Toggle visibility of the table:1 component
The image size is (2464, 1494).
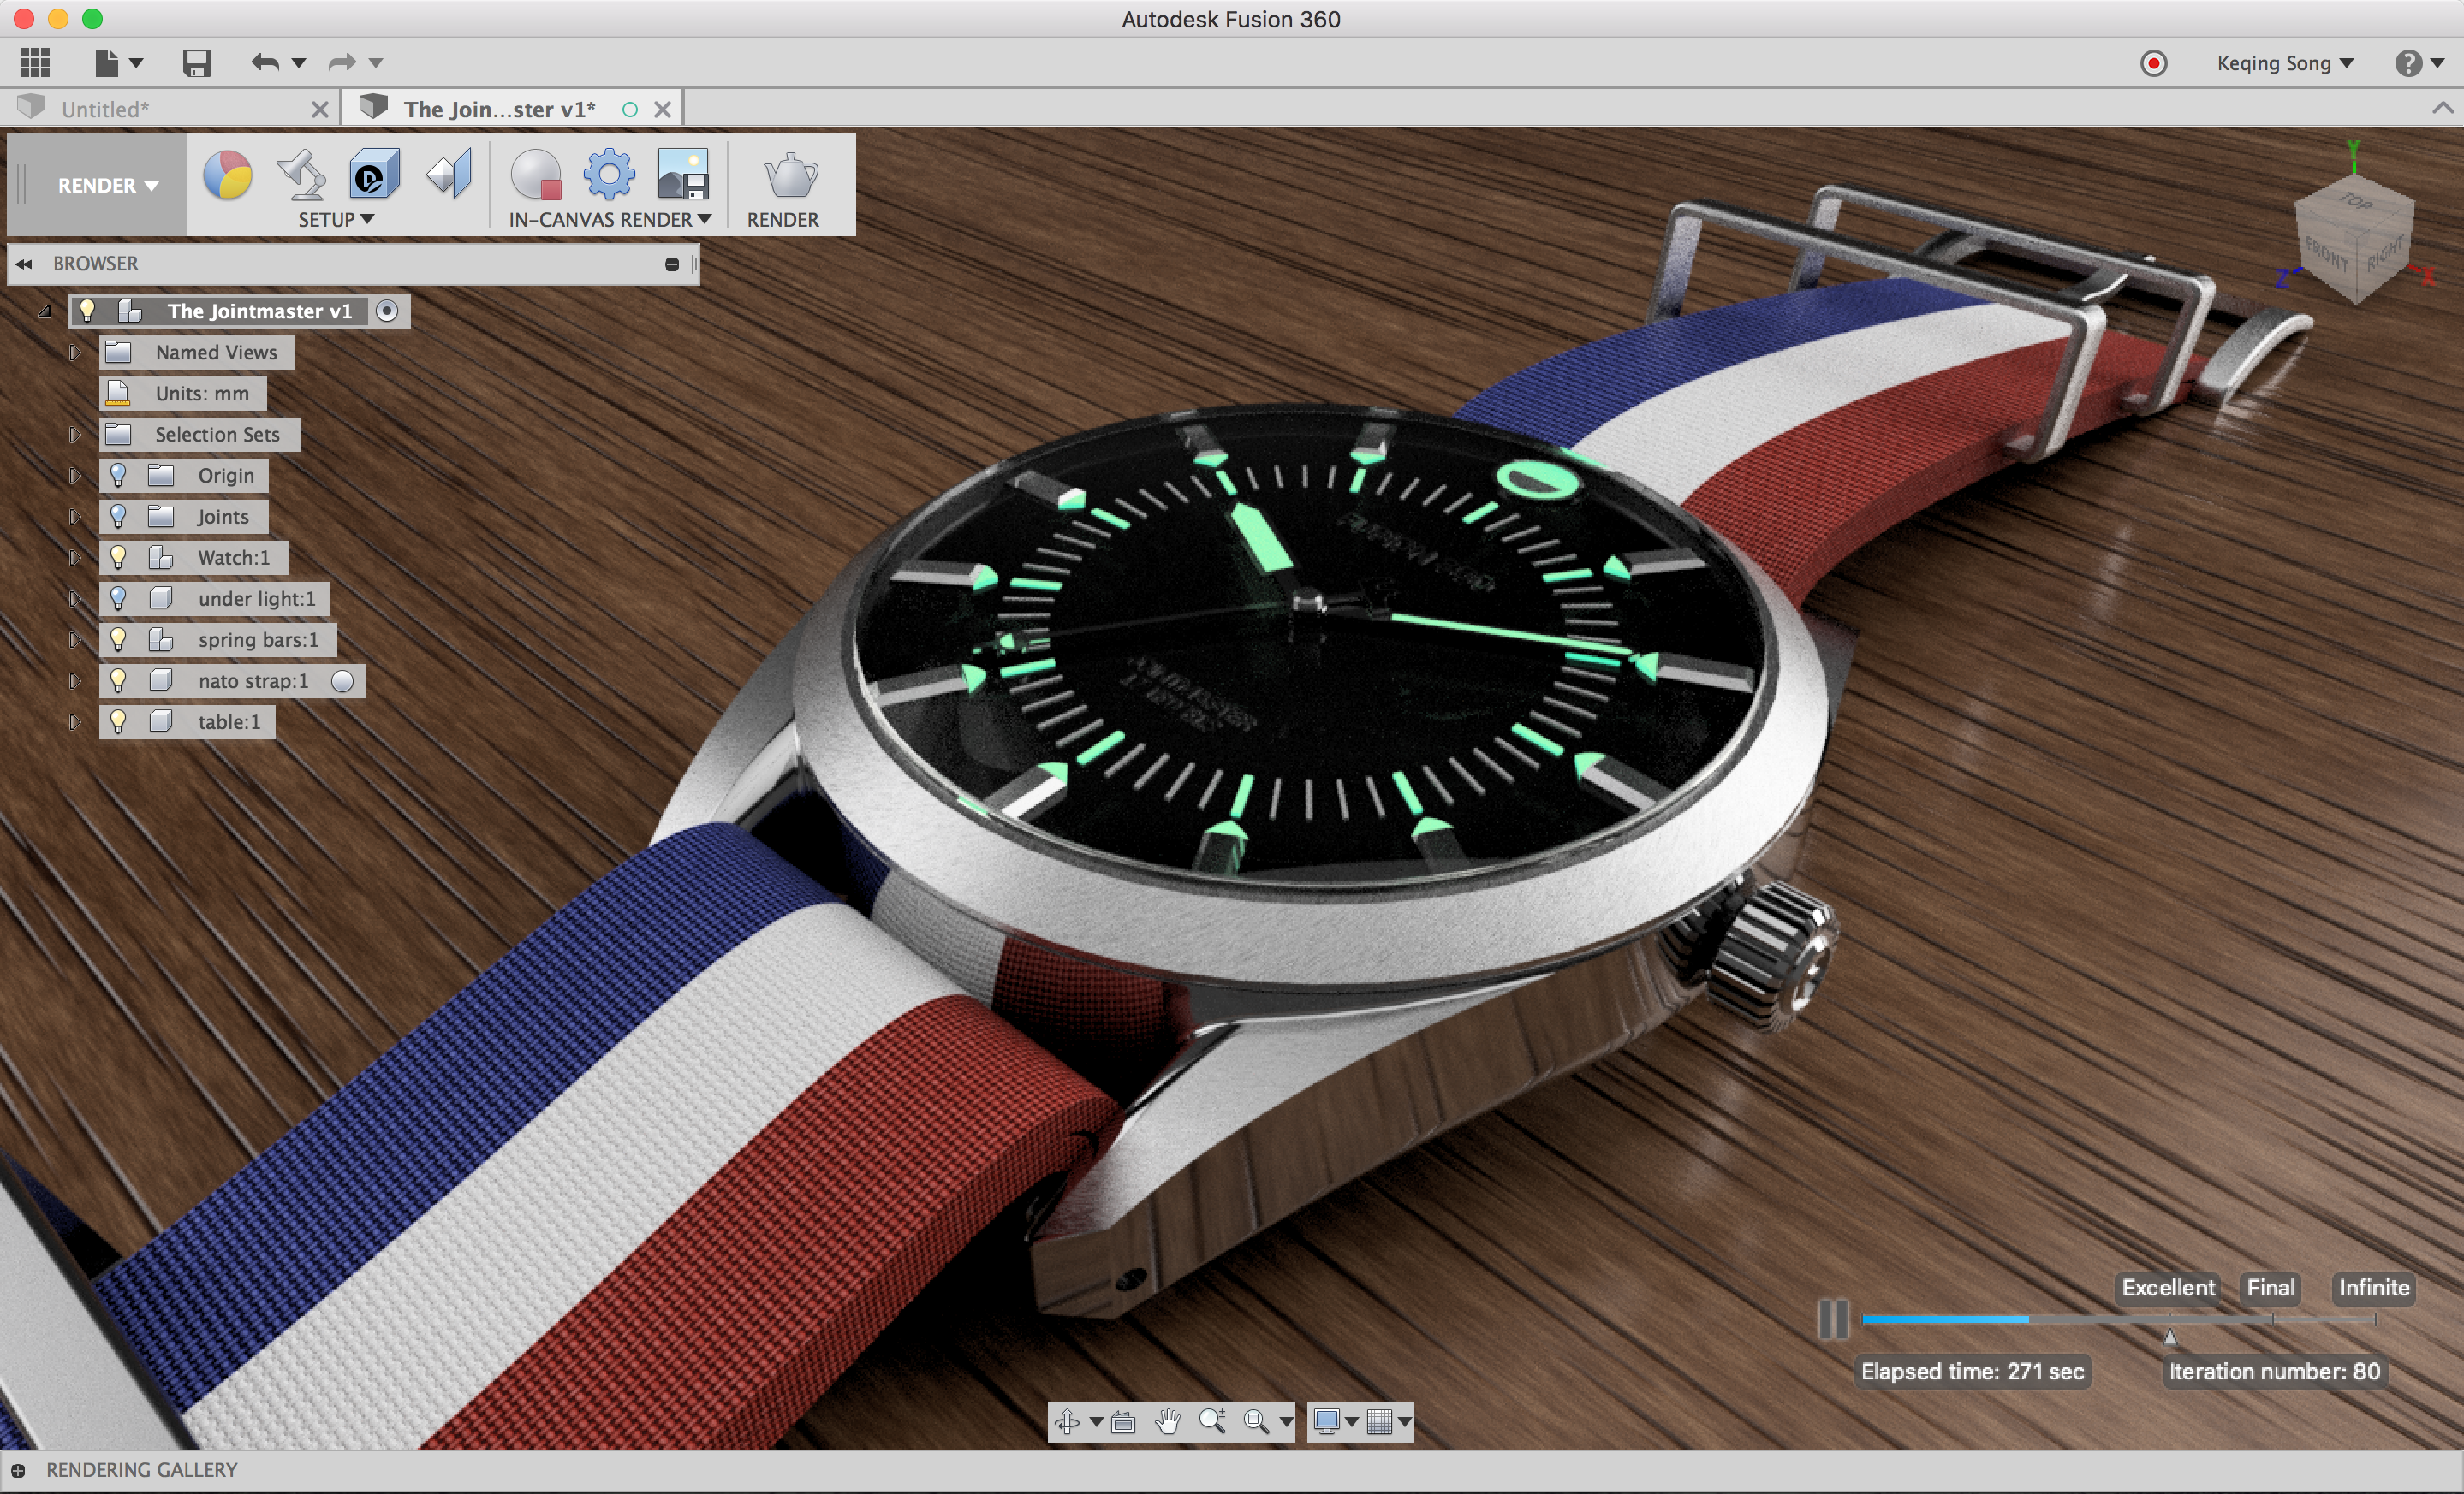(116, 721)
